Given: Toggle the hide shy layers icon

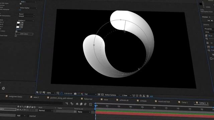Looking at the screenshot, I should pyautogui.click(x=77, y=104).
